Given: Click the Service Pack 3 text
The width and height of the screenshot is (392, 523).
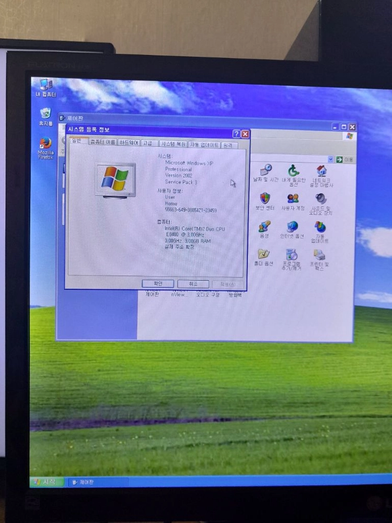Looking at the screenshot, I should 181,182.
